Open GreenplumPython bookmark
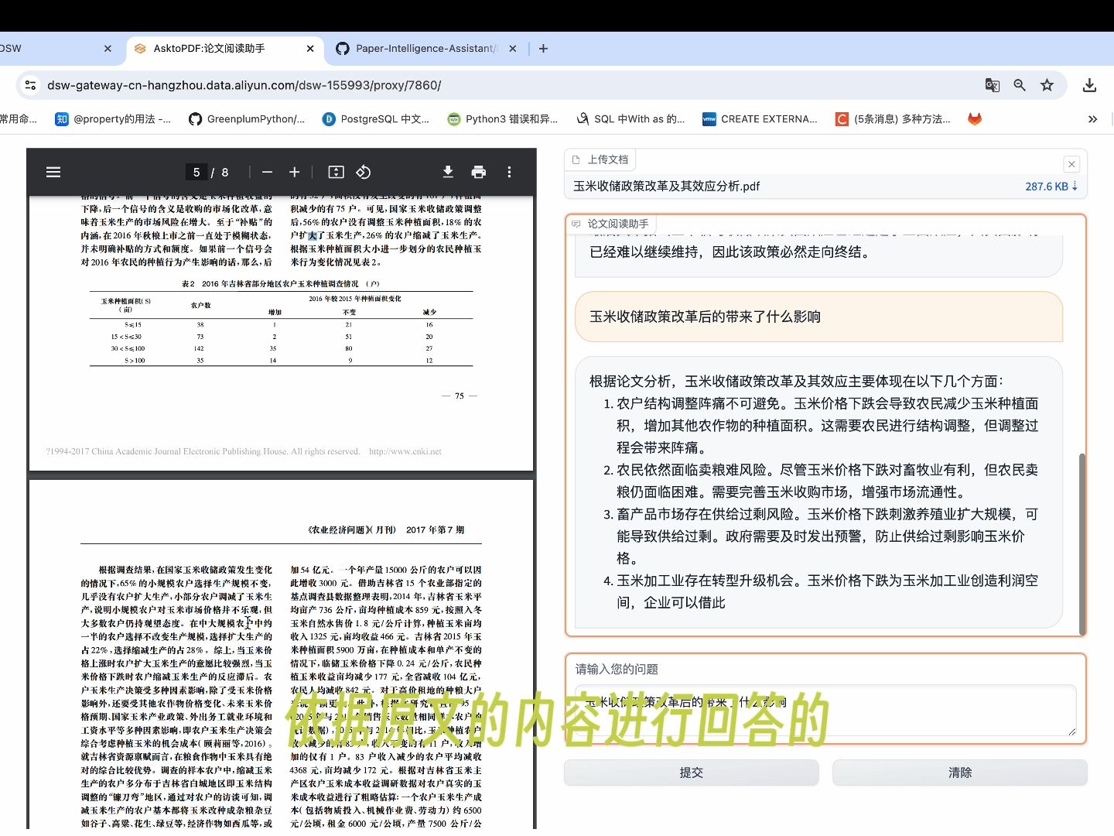The image size is (1114, 836). 246,118
